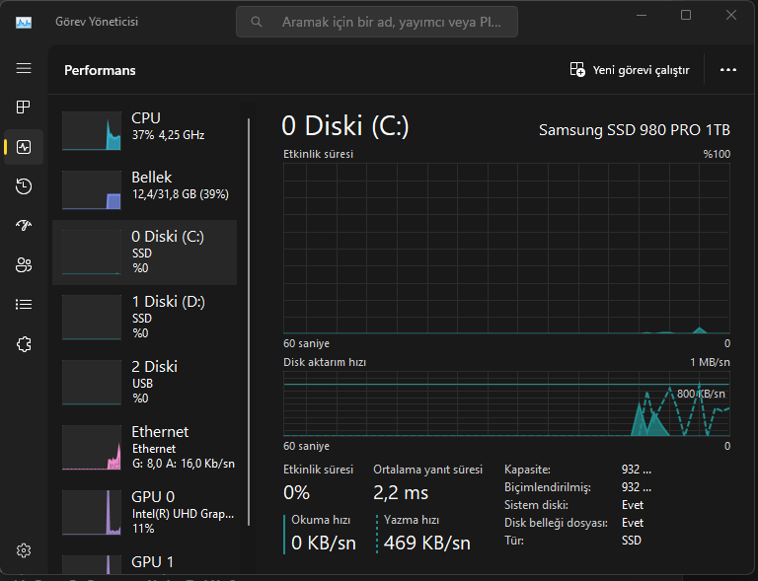The height and width of the screenshot is (581, 758).
Task: Open the App history page icon
Action: pos(24,186)
